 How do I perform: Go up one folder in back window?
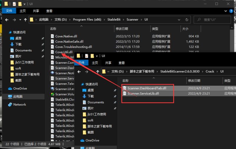coord(25,20)
